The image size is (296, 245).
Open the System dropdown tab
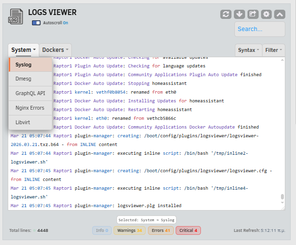23,50
